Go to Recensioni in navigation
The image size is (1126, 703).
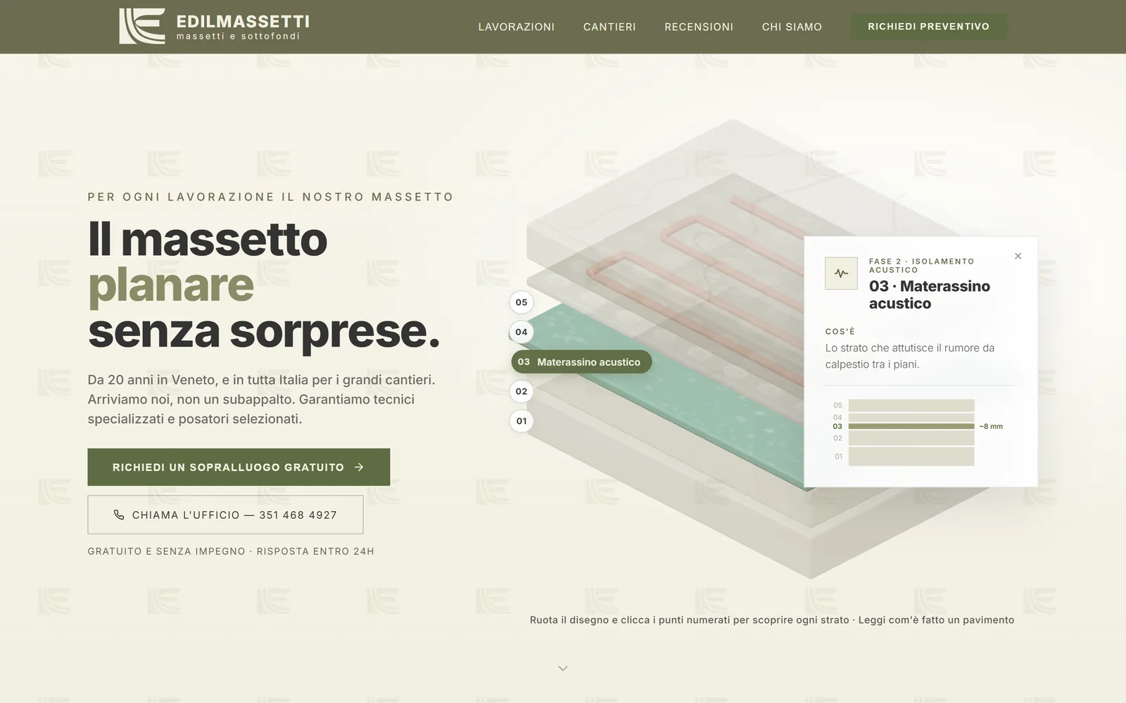point(699,27)
